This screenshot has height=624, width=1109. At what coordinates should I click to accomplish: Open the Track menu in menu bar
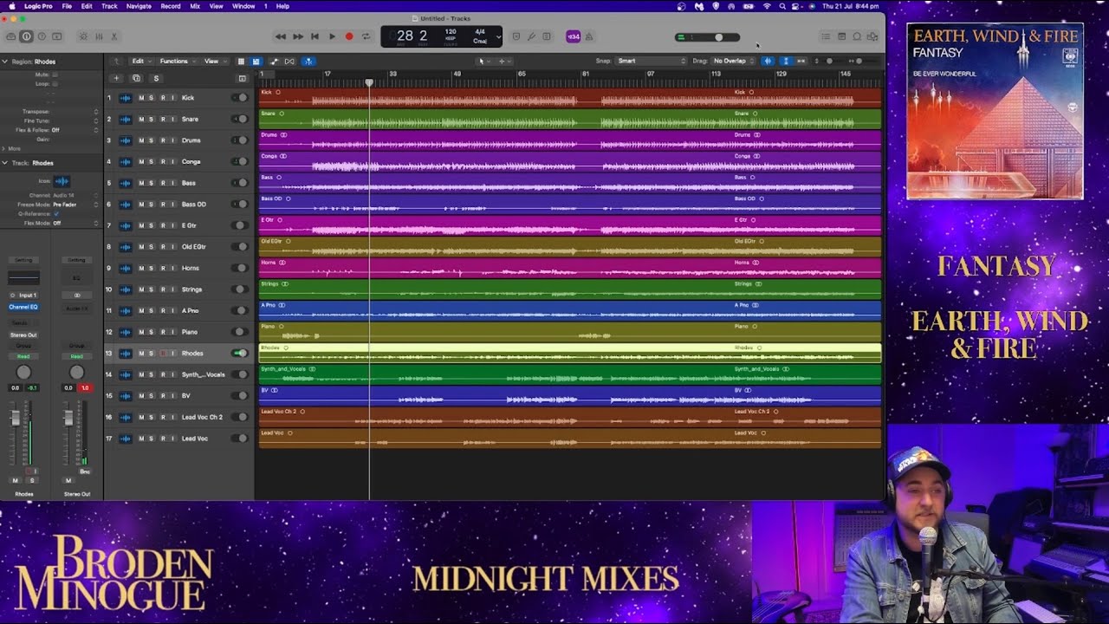coord(109,6)
